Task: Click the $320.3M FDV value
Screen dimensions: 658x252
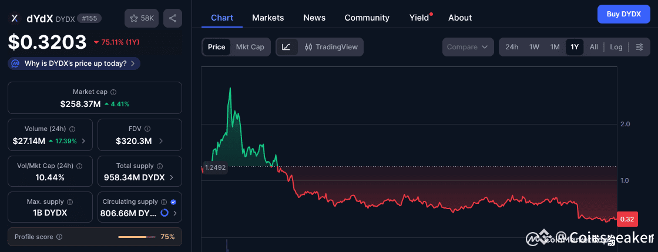Action: 134,142
